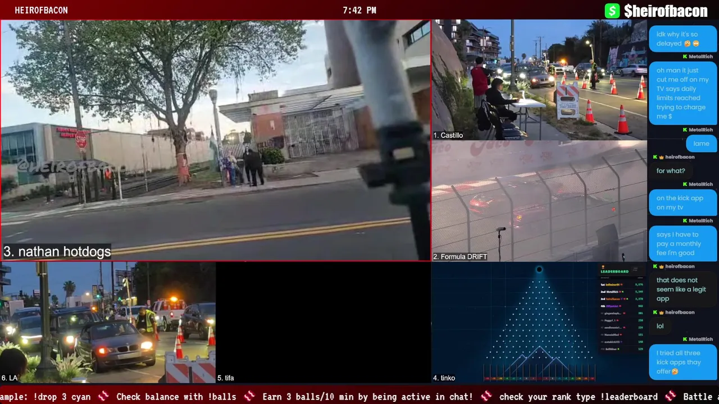
Task: Click the HEIROFBACON channel title
Action: click(41, 10)
